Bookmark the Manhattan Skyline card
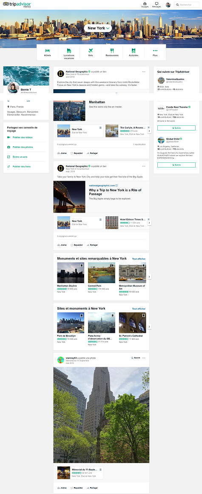The image size is (202, 494). click(81, 266)
